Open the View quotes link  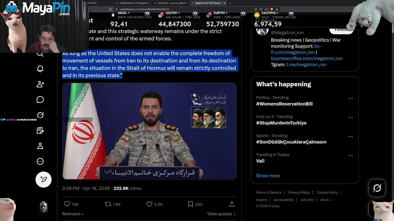pos(221,214)
